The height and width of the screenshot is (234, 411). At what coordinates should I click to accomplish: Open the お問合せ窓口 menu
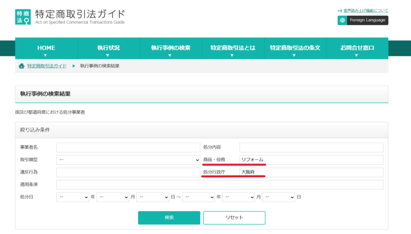point(357,49)
